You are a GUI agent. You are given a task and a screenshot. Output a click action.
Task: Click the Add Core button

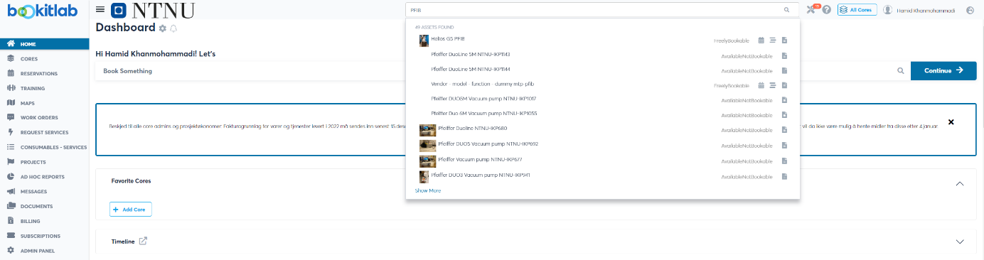pyautogui.click(x=131, y=210)
